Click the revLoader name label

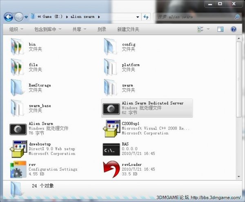click(132, 165)
